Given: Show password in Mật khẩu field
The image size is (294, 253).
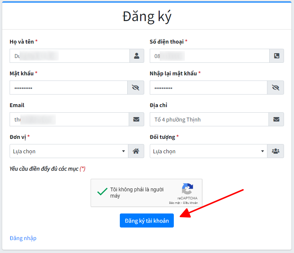Looking at the screenshot, I should pyautogui.click(x=136, y=88).
